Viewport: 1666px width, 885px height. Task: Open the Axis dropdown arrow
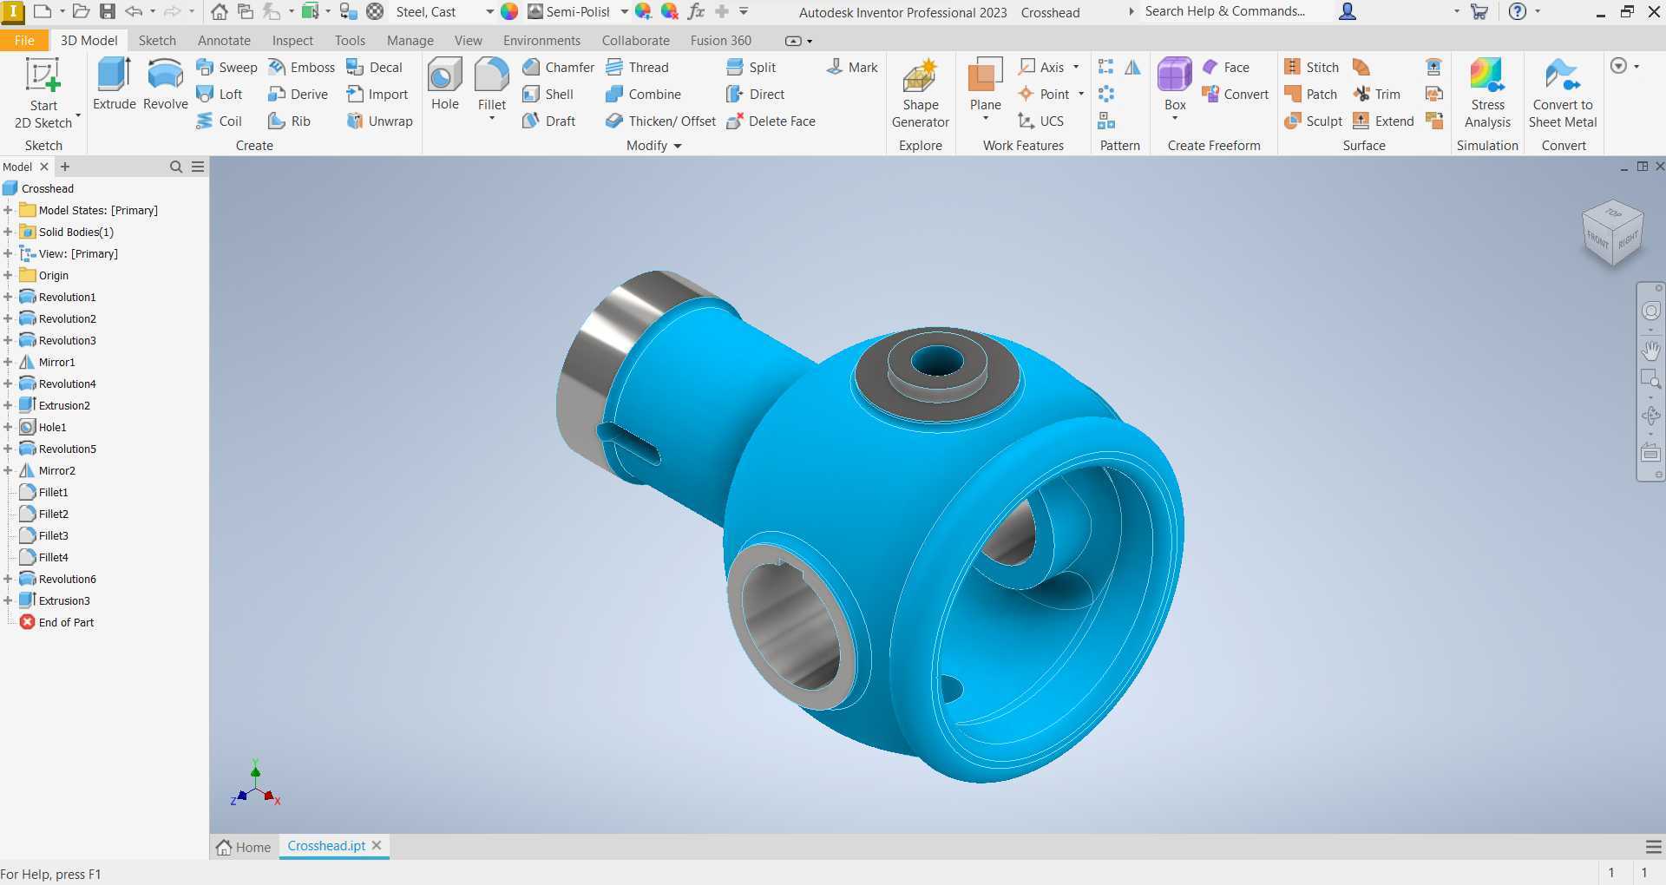pos(1076,67)
